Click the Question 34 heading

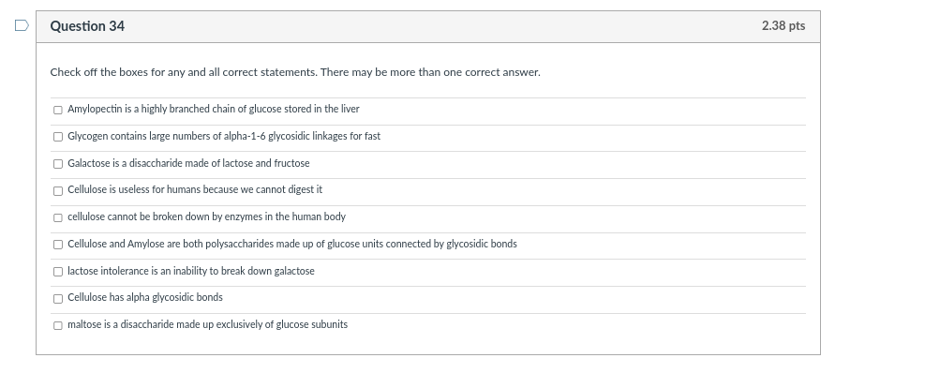87,26
